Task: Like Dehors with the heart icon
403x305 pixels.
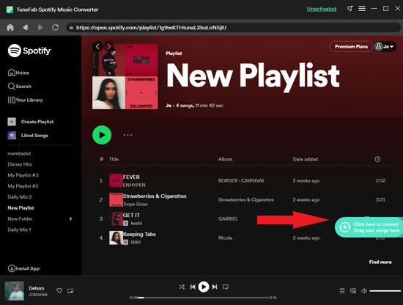Action: tap(59, 291)
